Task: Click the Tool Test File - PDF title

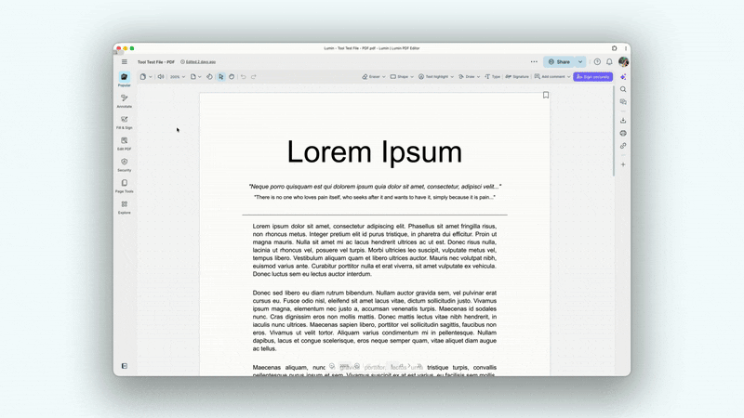Action: click(156, 62)
